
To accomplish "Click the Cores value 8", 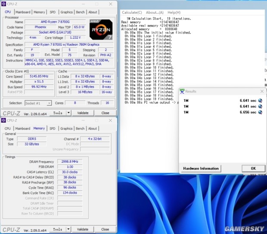I will tap(75, 103).
